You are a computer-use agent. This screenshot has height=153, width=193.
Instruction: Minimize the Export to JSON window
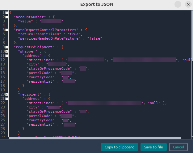pos(178,5)
